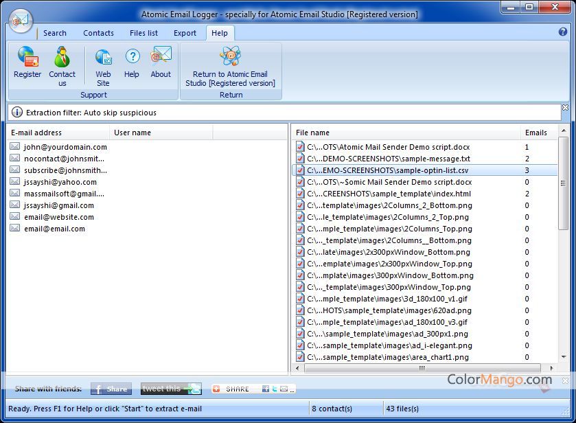The height and width of the screenshot is (423, 576).
Task: Select john@yourdomain.com in the email list
Action: [65, 147]
